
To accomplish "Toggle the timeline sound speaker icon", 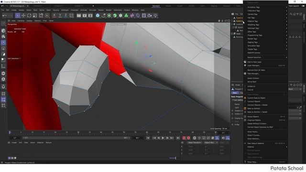I will [223, 138].
